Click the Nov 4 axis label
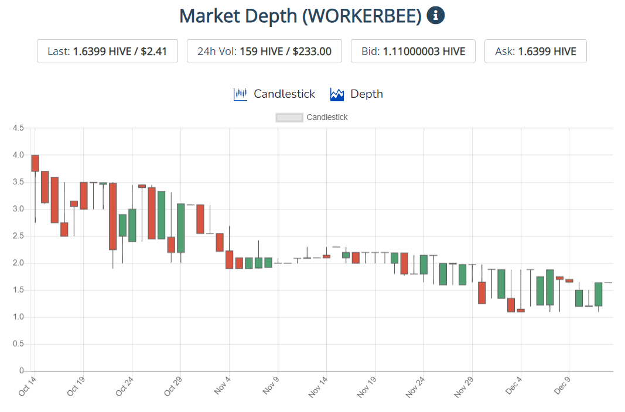The height and width of the screenshot is (412, 625). 223,385
